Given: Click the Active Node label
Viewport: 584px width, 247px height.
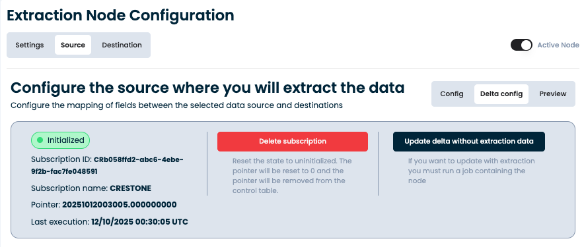Looking at the screenshot, I should (558, 45).
